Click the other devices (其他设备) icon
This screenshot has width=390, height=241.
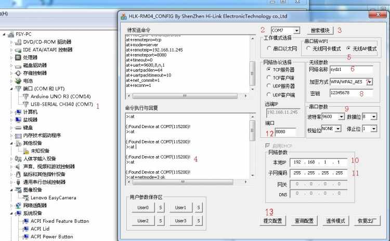tap(18, 143)
